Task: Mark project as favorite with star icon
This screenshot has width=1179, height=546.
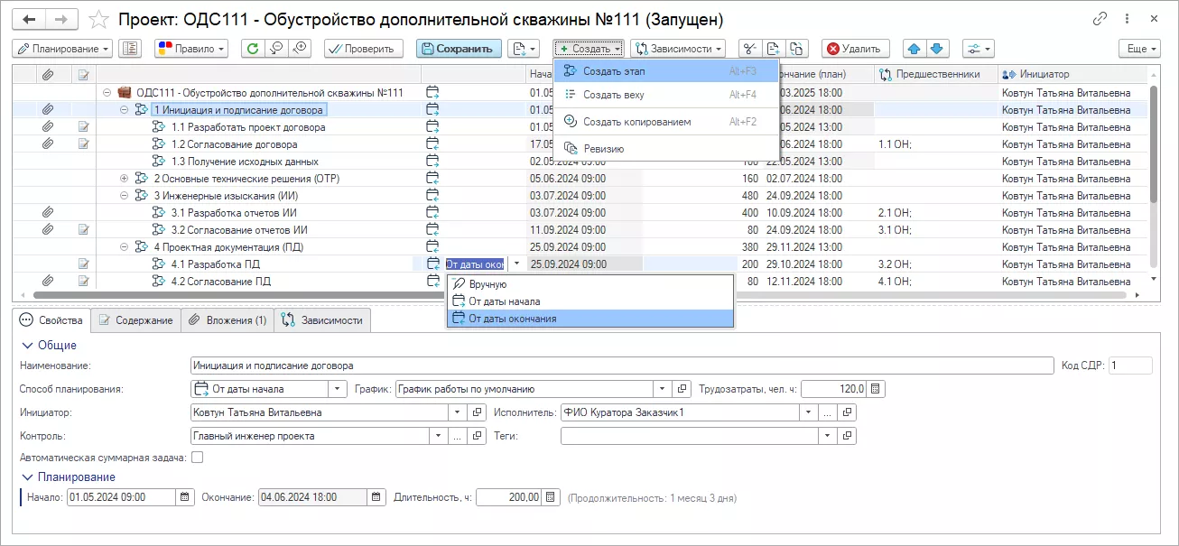Action: [100, 19]
